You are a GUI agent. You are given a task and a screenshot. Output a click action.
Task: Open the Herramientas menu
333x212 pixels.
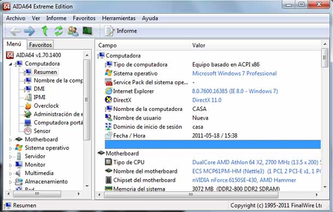coord(118,18)
